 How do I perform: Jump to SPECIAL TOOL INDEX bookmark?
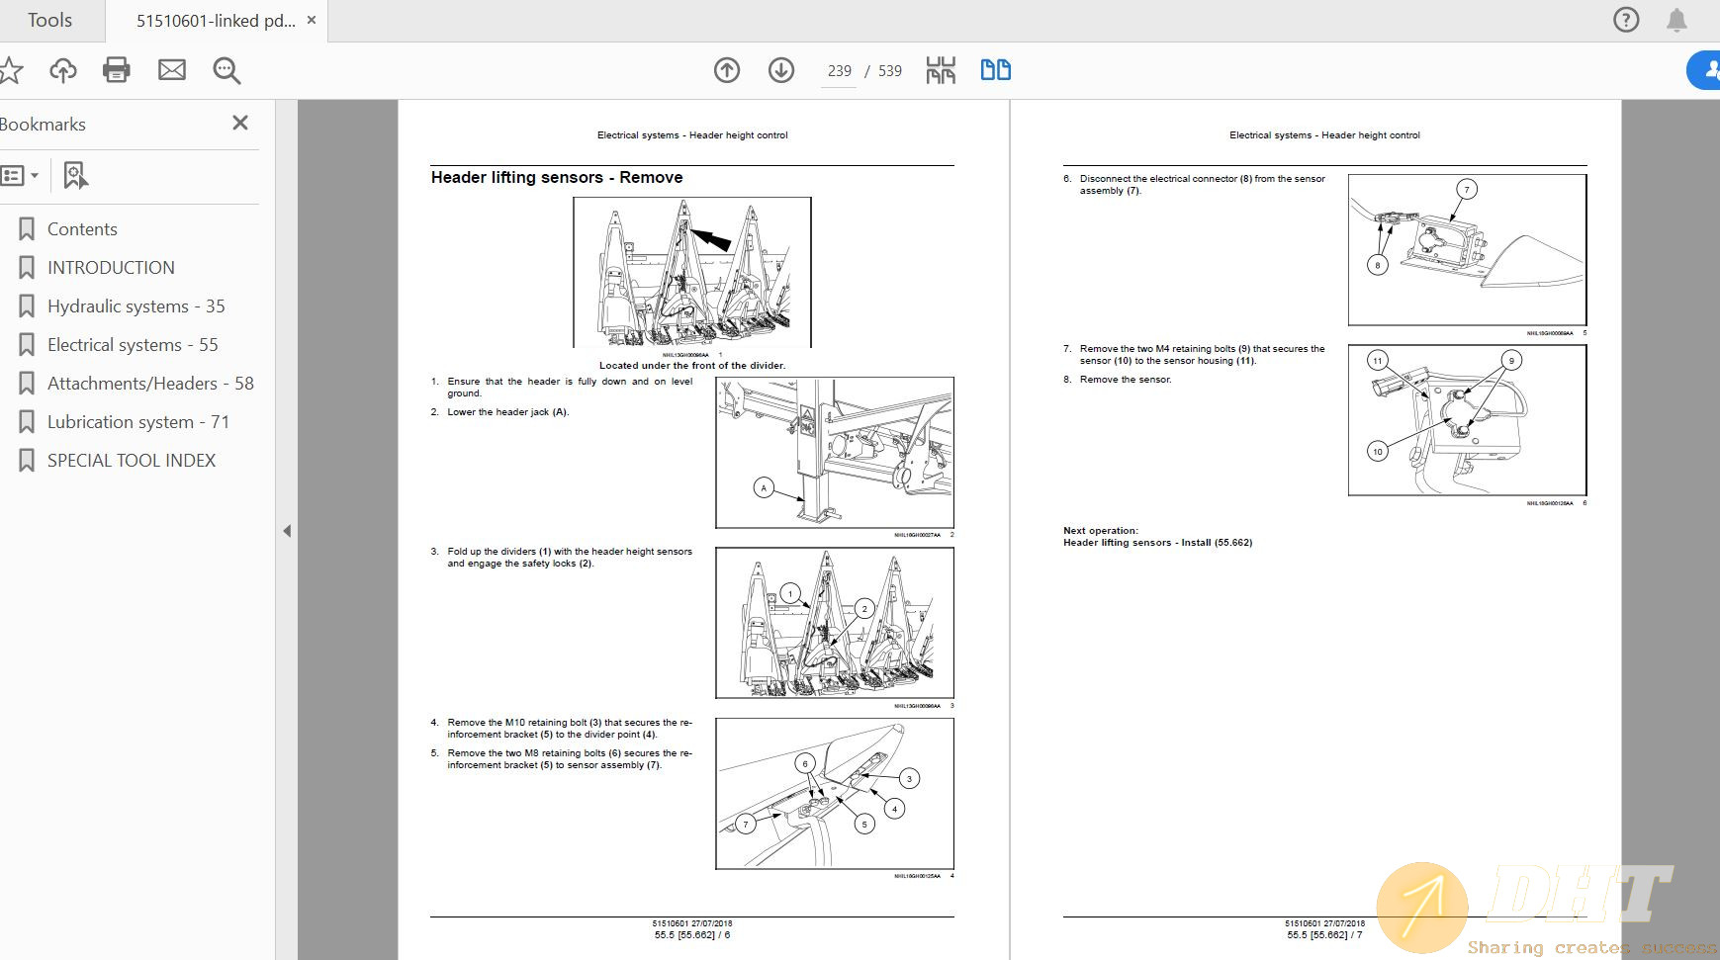(131, 461)
